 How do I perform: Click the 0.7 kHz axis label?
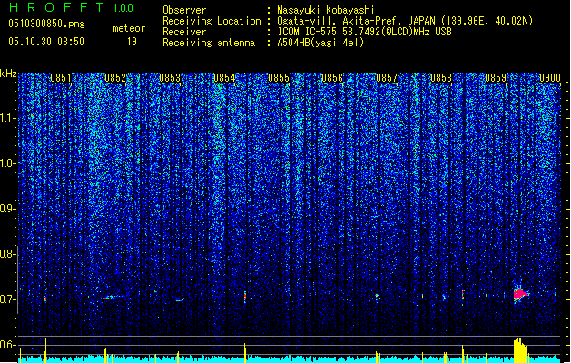(x=8, y=299)
